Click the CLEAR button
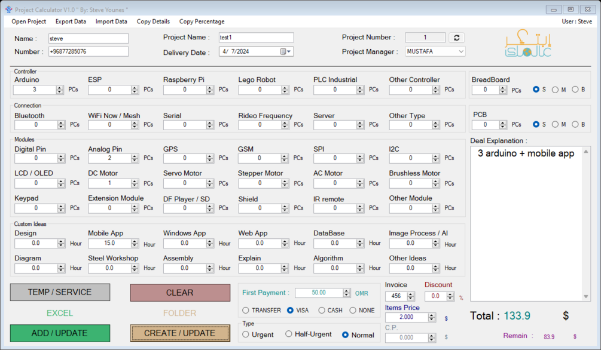The height and width of the screenshot is (350, 601). point(180,293)
